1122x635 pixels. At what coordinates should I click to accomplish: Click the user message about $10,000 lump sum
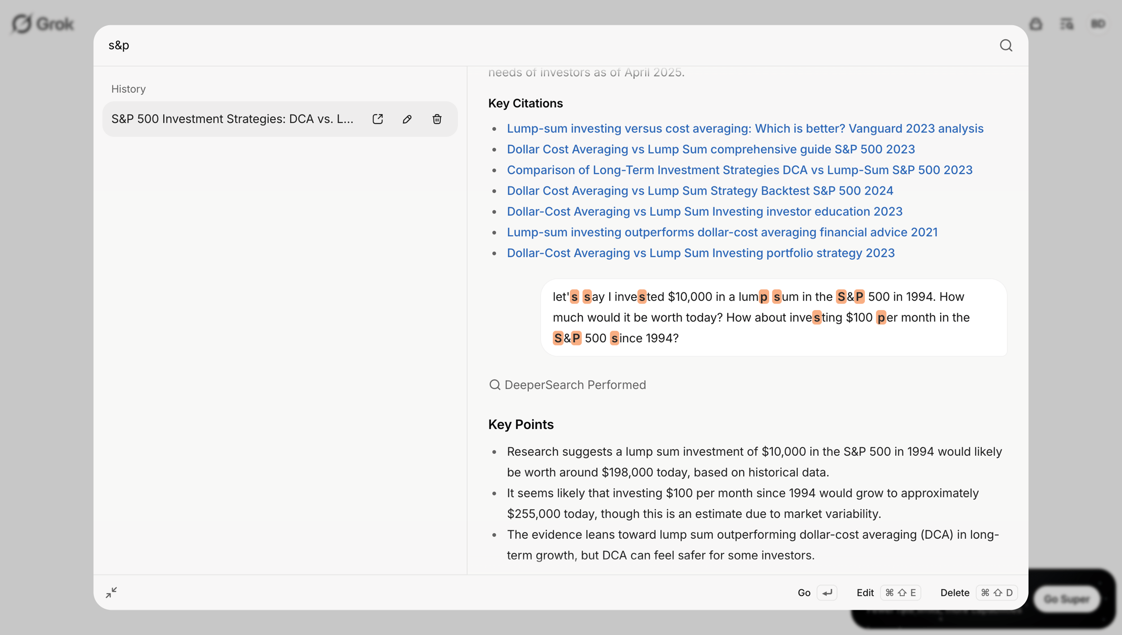tap(774, 317)
